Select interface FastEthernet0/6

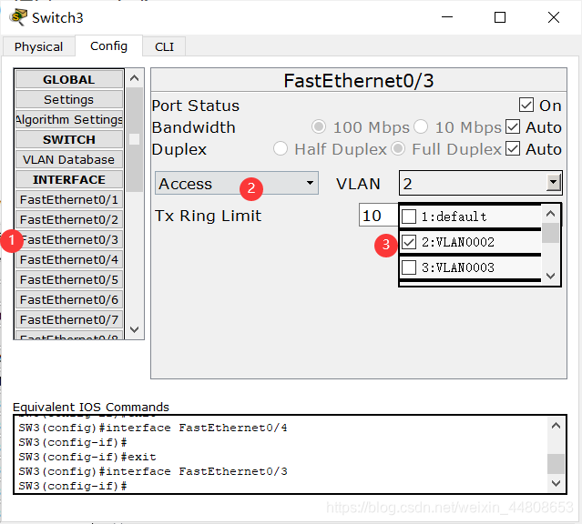point(69,299)
